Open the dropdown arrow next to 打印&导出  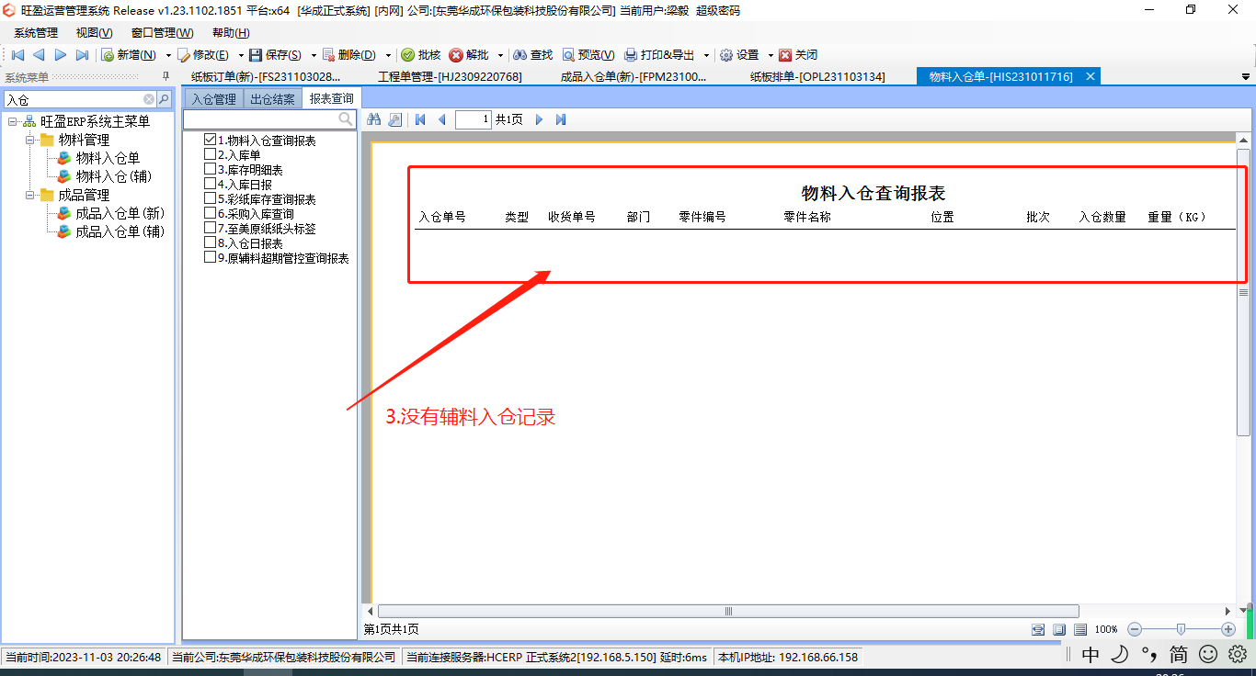click(x=706, y=55)
